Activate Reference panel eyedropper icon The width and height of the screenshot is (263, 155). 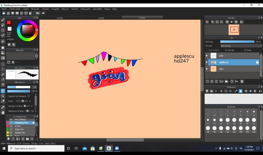[236, 91]
